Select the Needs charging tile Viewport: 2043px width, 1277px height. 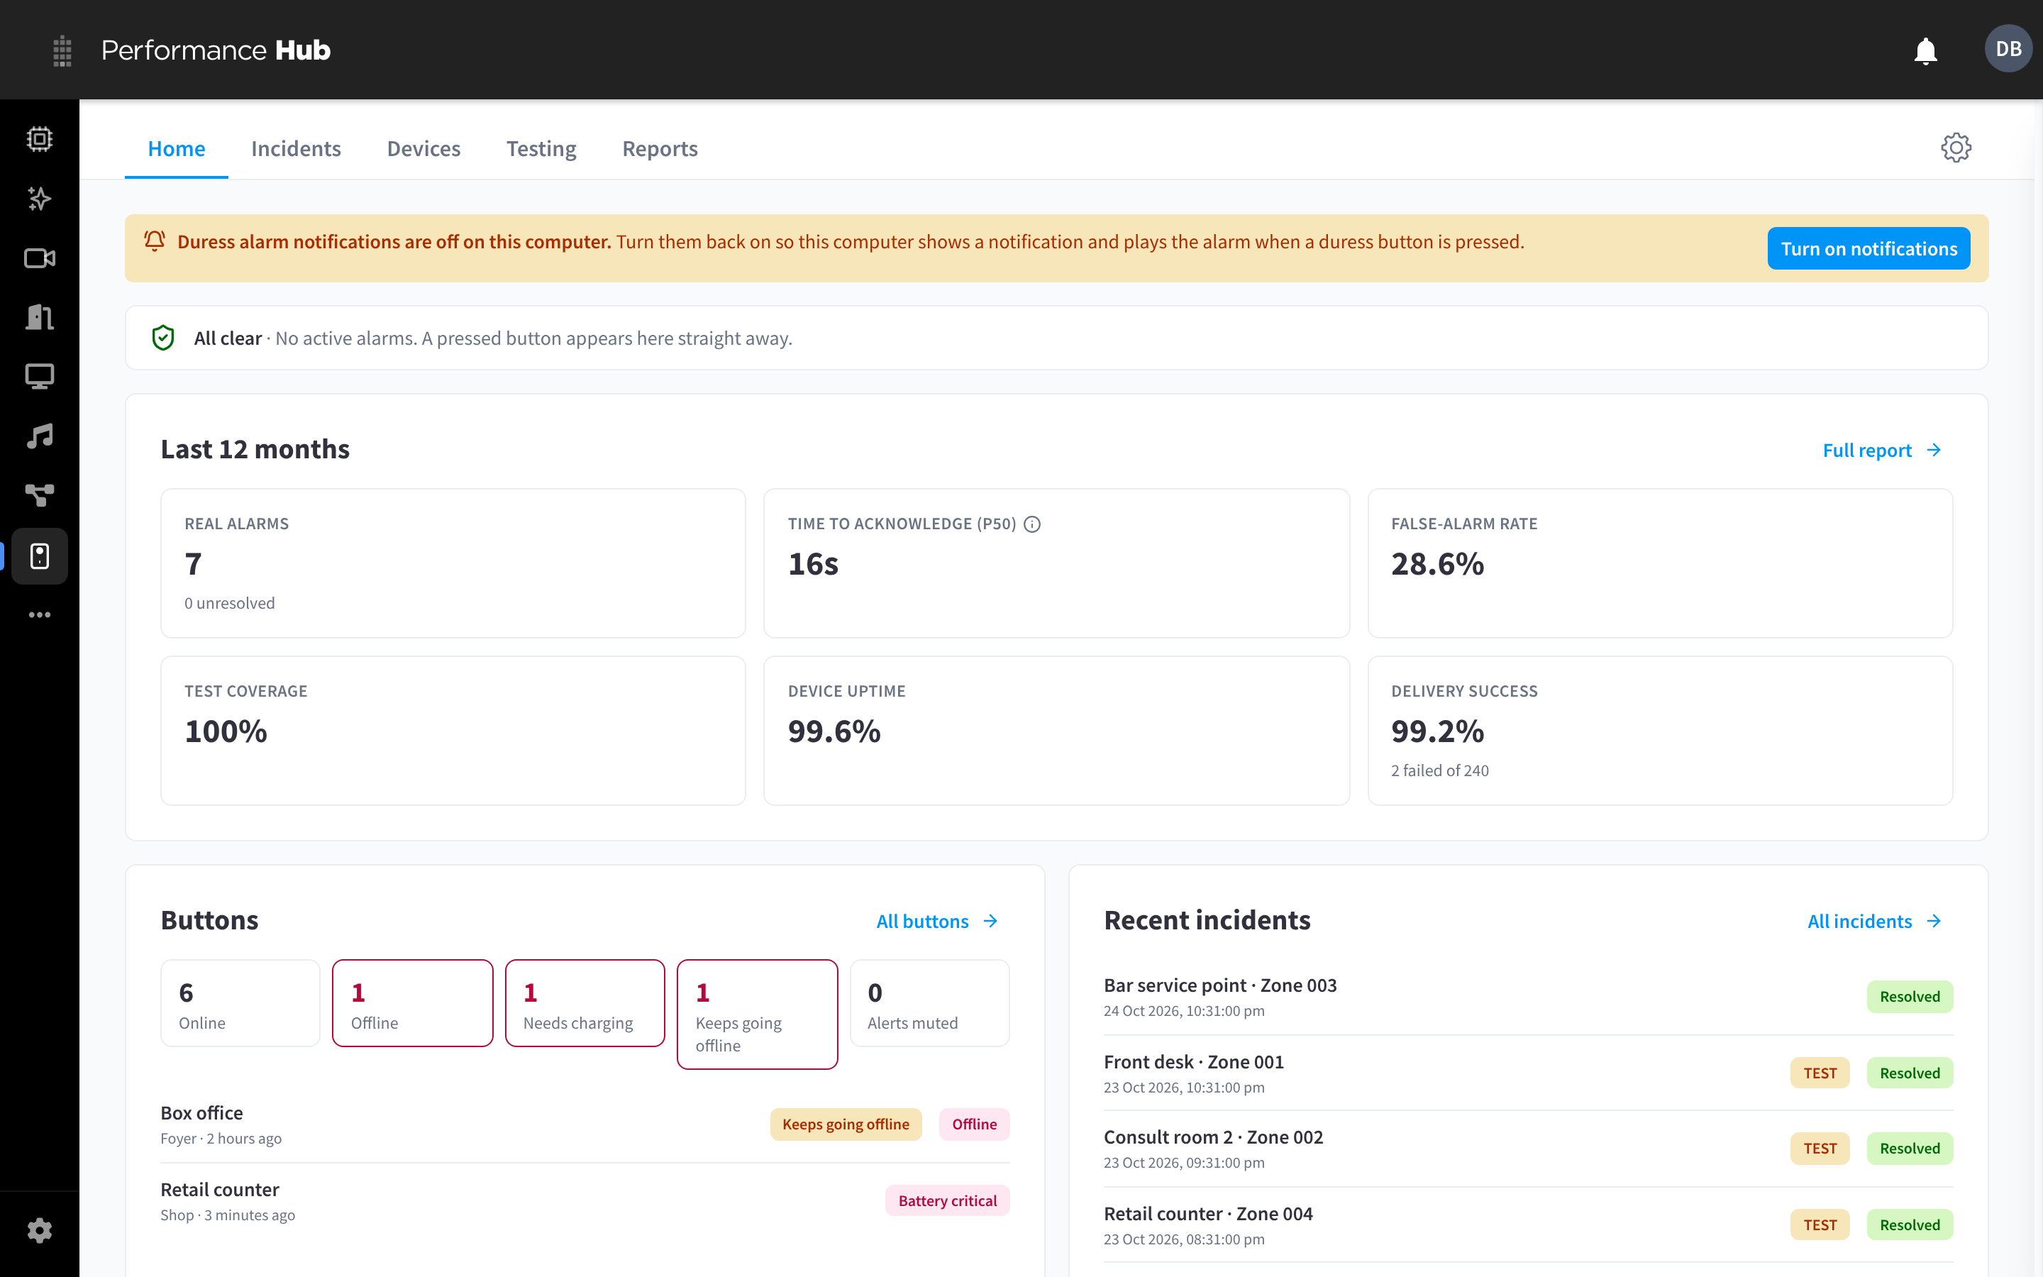[x=585, y=1003]
